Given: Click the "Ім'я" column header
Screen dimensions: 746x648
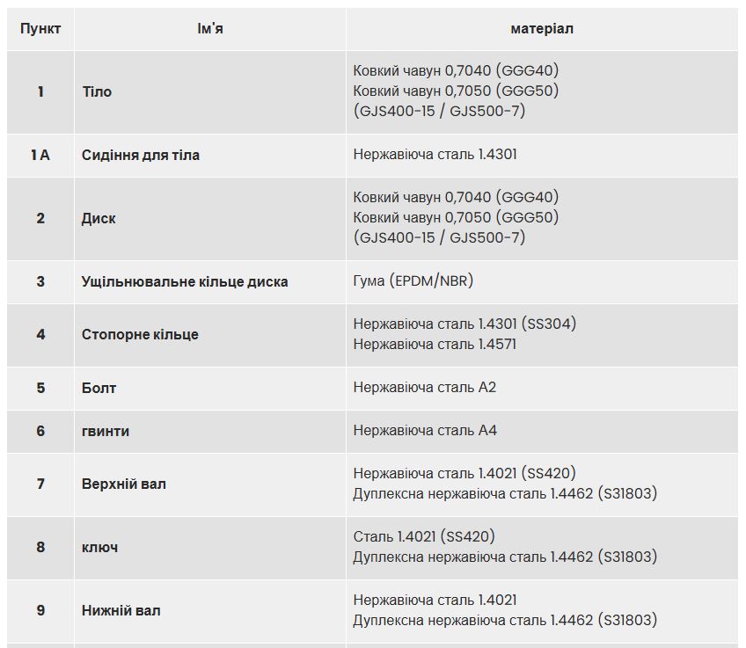Looking at the screenshot, I should [209, 29].
